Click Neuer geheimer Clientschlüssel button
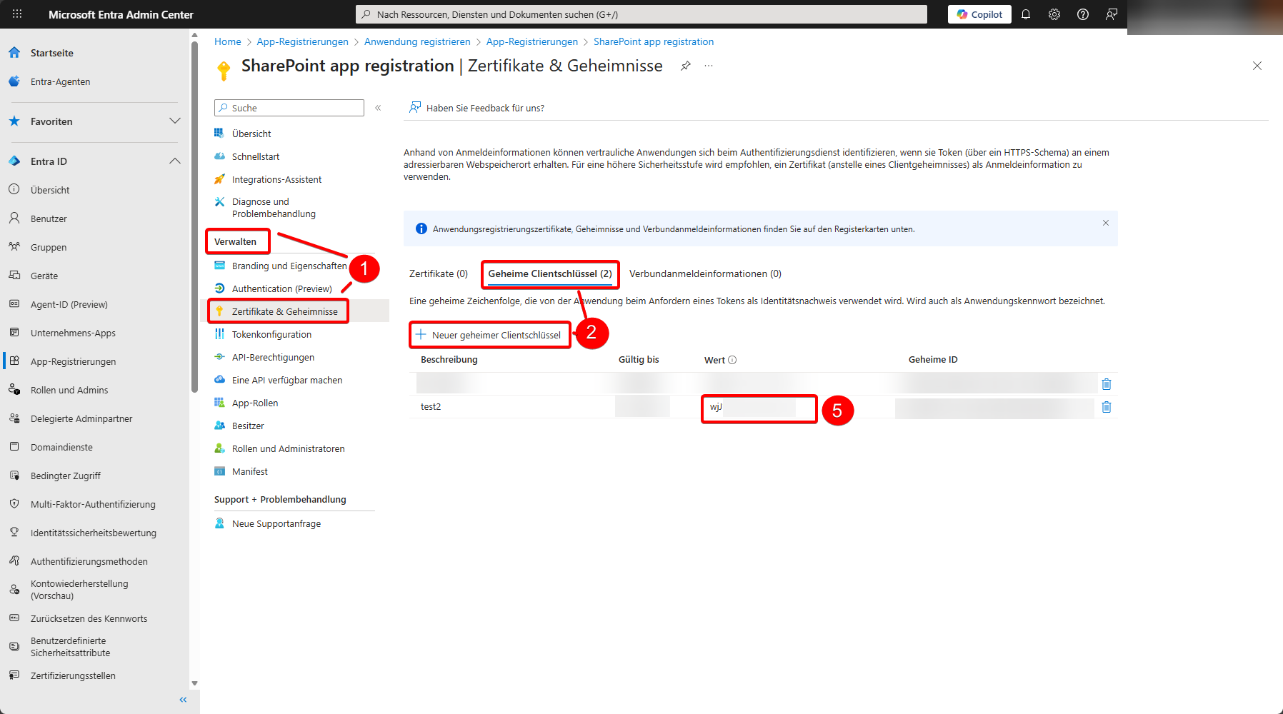Viewport: 1283px width, 714px height. coord(490,335)
